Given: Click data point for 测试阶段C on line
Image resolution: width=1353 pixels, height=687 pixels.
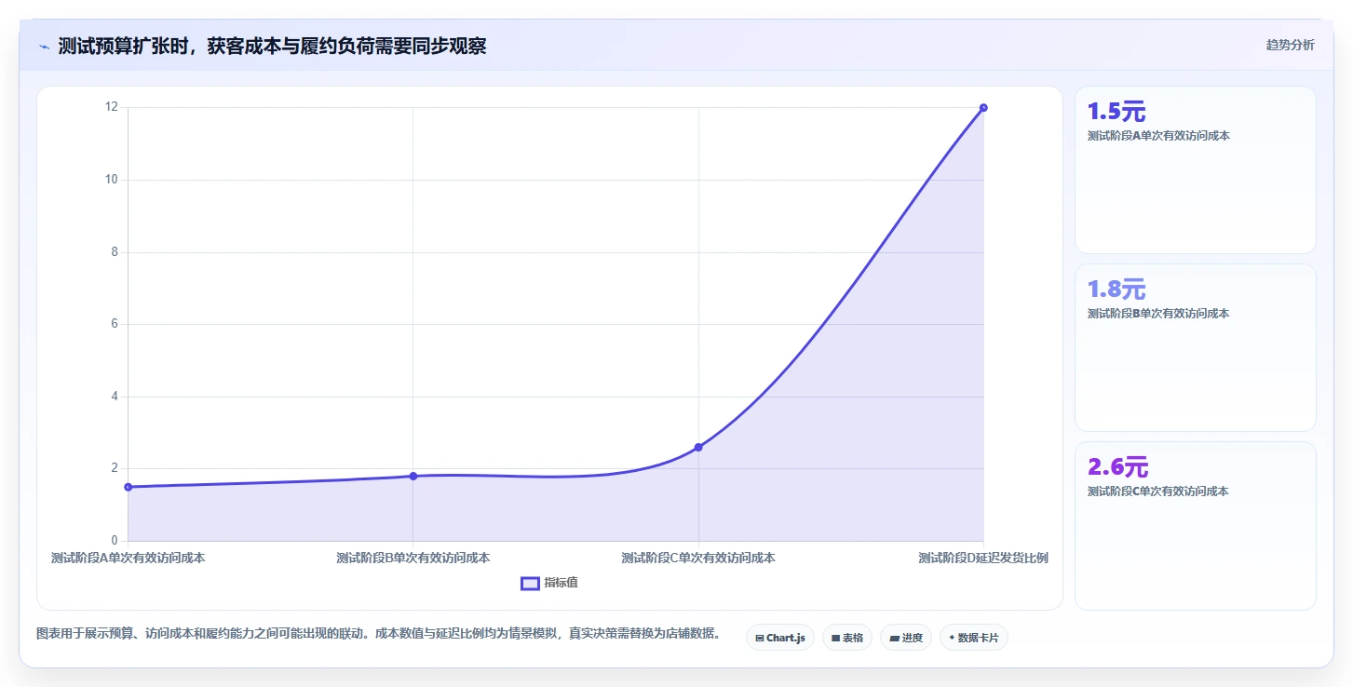Looking at the screenshot, I should click(698, 447).
